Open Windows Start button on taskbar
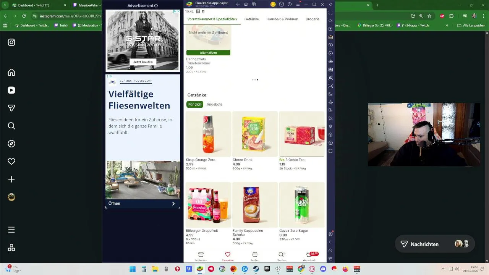The height and width of the screenshot is (275, 489). [133, 269]
